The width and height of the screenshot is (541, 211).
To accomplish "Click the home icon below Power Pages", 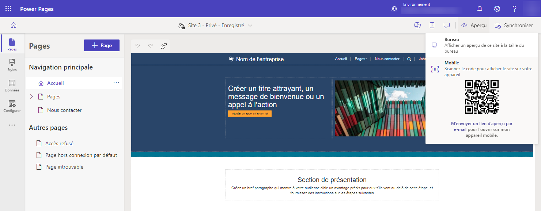I will 13,25.
